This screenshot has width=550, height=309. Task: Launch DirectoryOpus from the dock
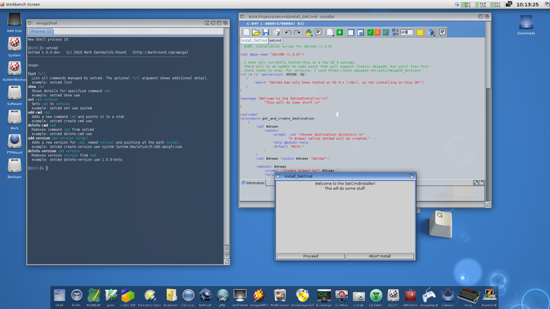pyautogui.click(x=149, y=297)
